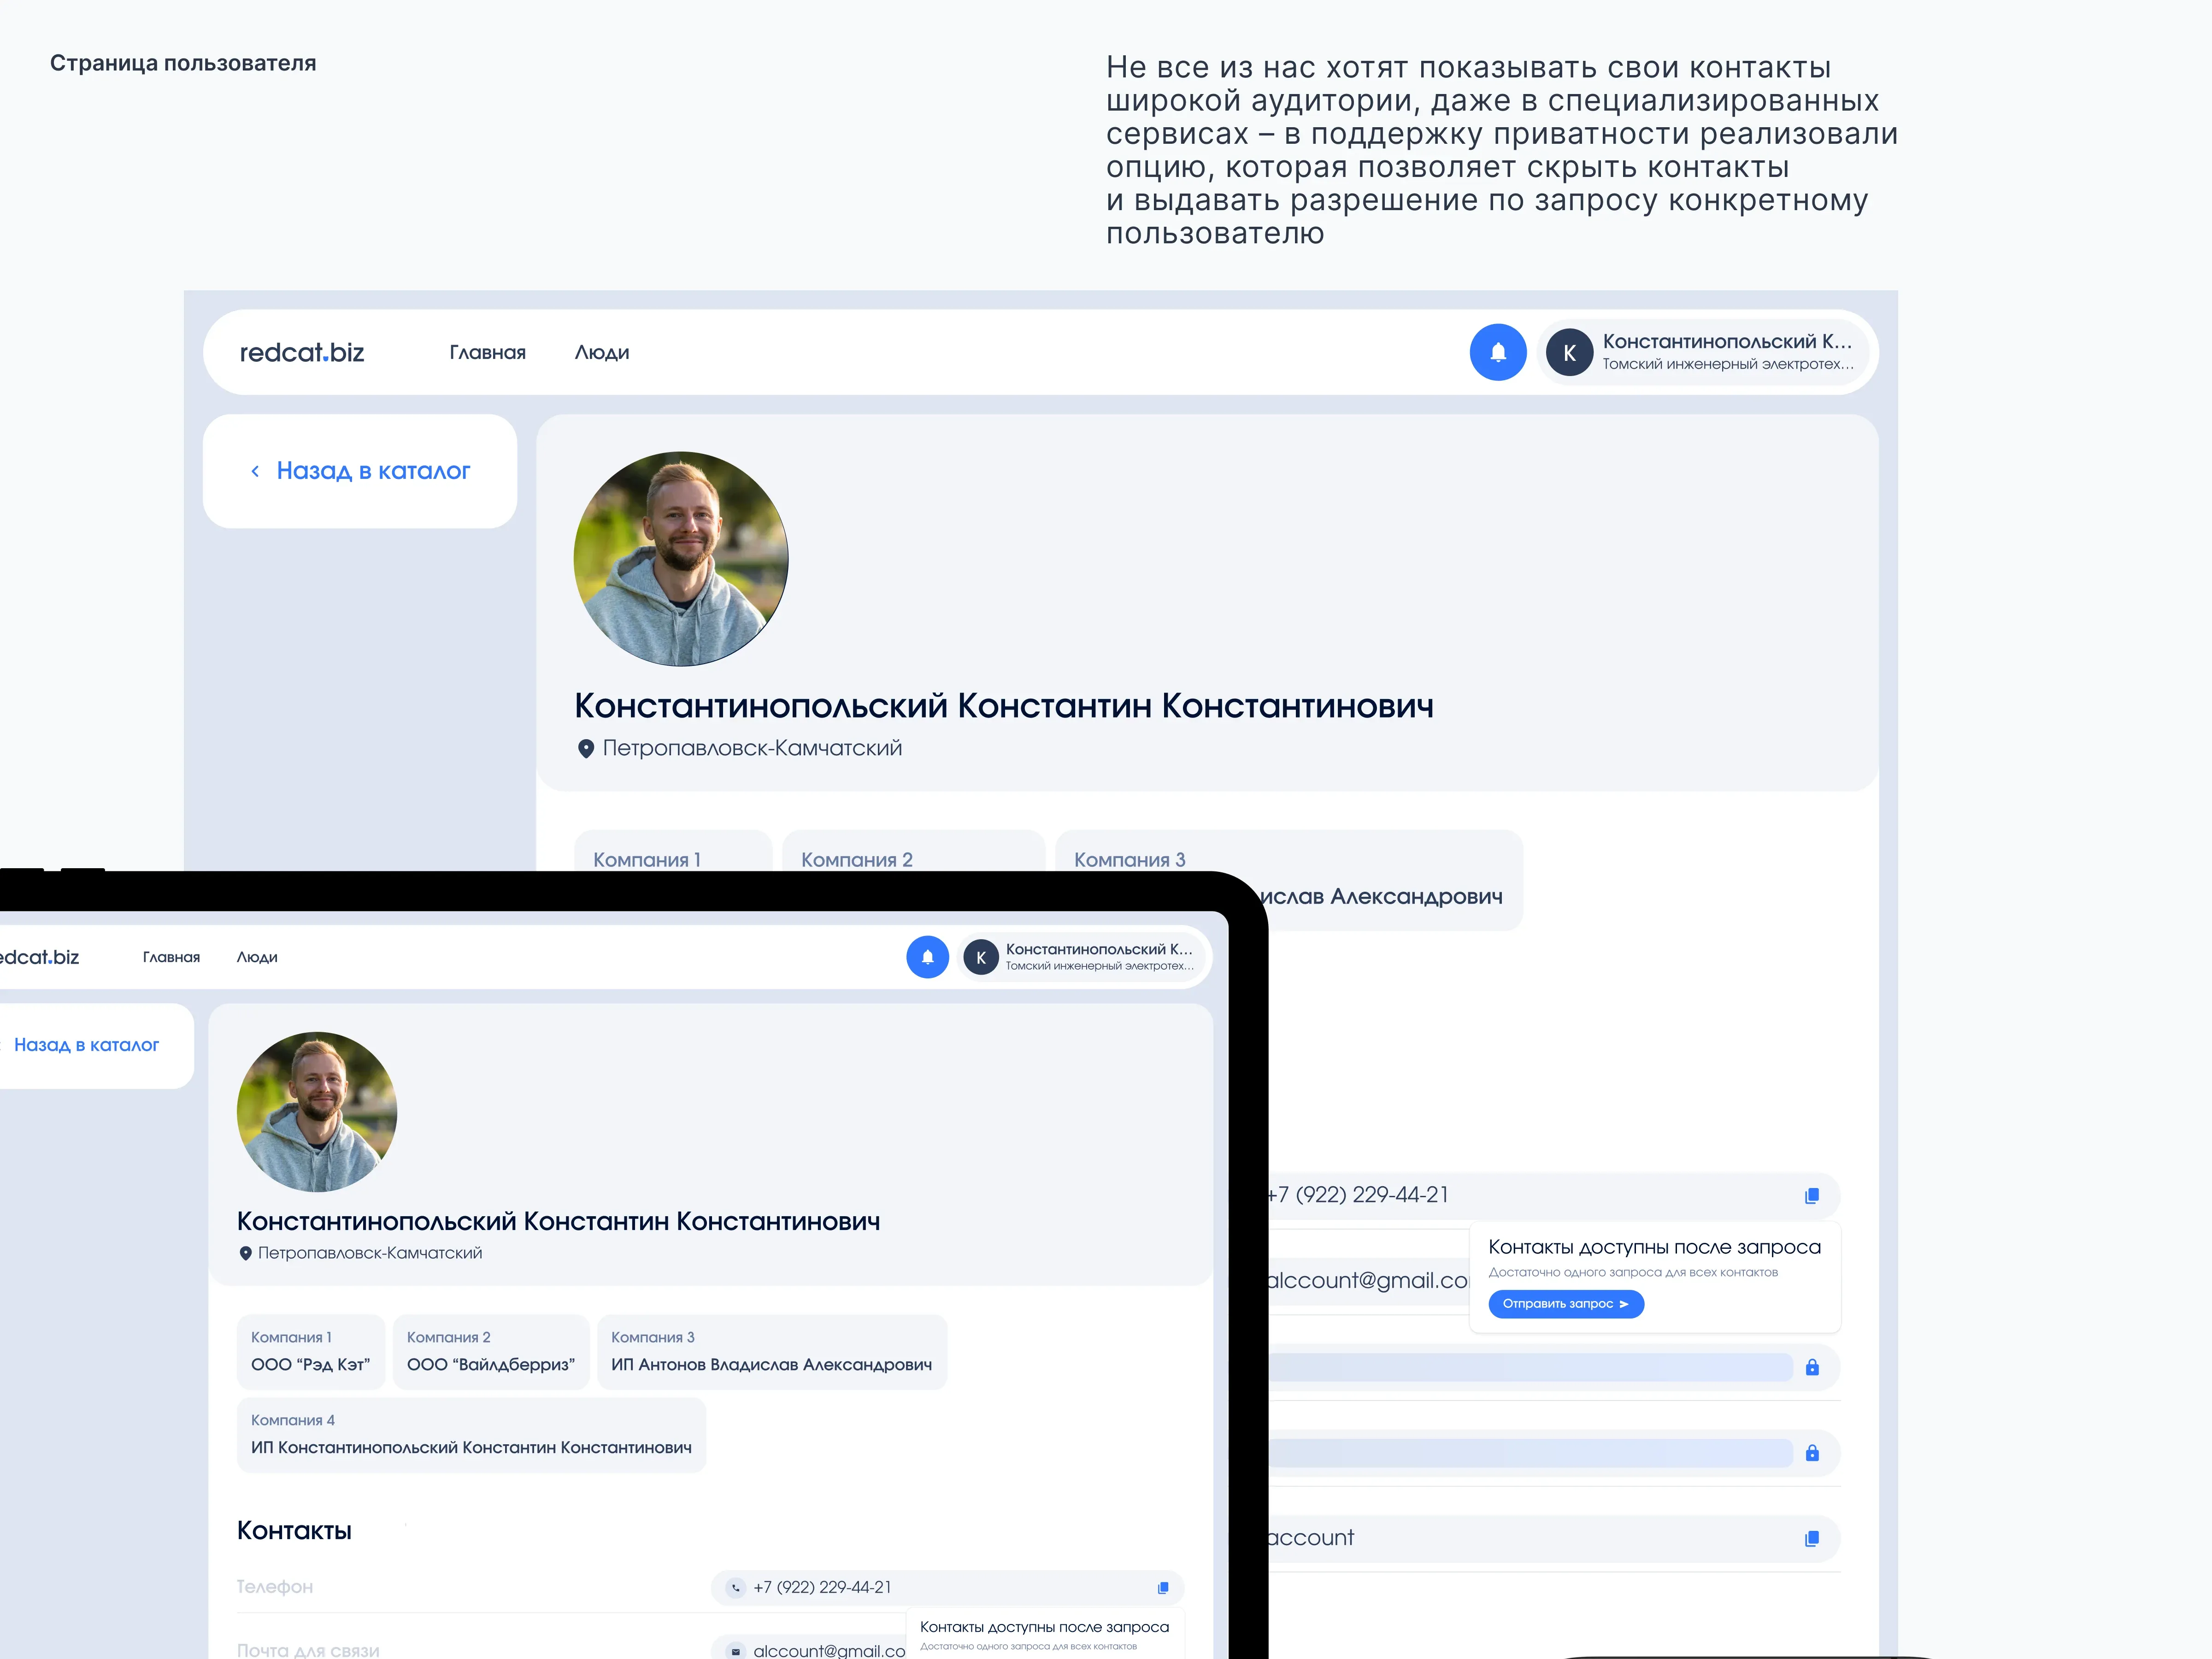Copy the 'account' contact field value

click(1811, 1539)
